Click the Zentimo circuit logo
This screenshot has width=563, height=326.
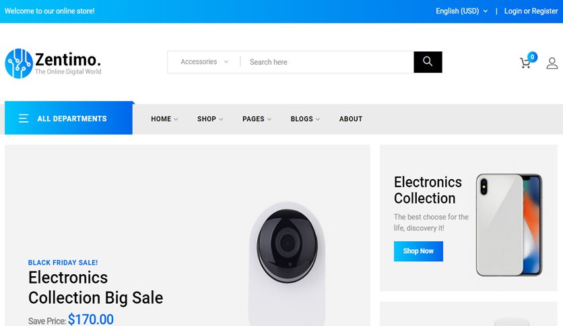click(x=19, y=63)
